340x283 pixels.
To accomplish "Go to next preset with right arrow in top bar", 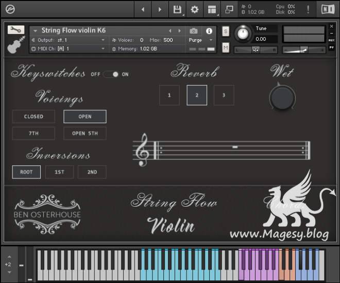I will [x=160, y=9].
